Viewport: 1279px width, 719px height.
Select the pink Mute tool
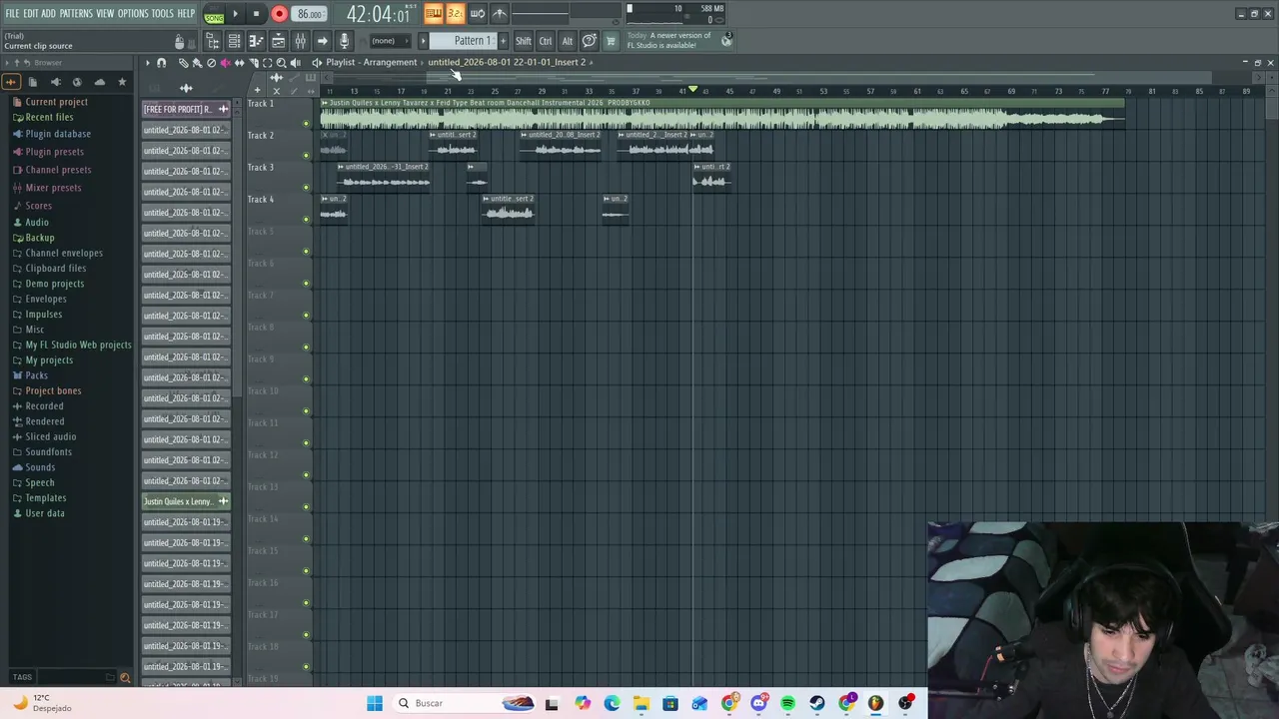[x=225, y=62]
